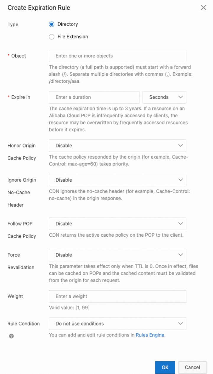Expand Honor Origin Cache Policy dropdown

coord(117,146)
